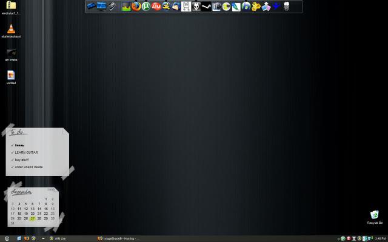The image size is (388, 242).
Task: Click the AIM tray icon
Action: pyautogui.click(x=359, y=238)
